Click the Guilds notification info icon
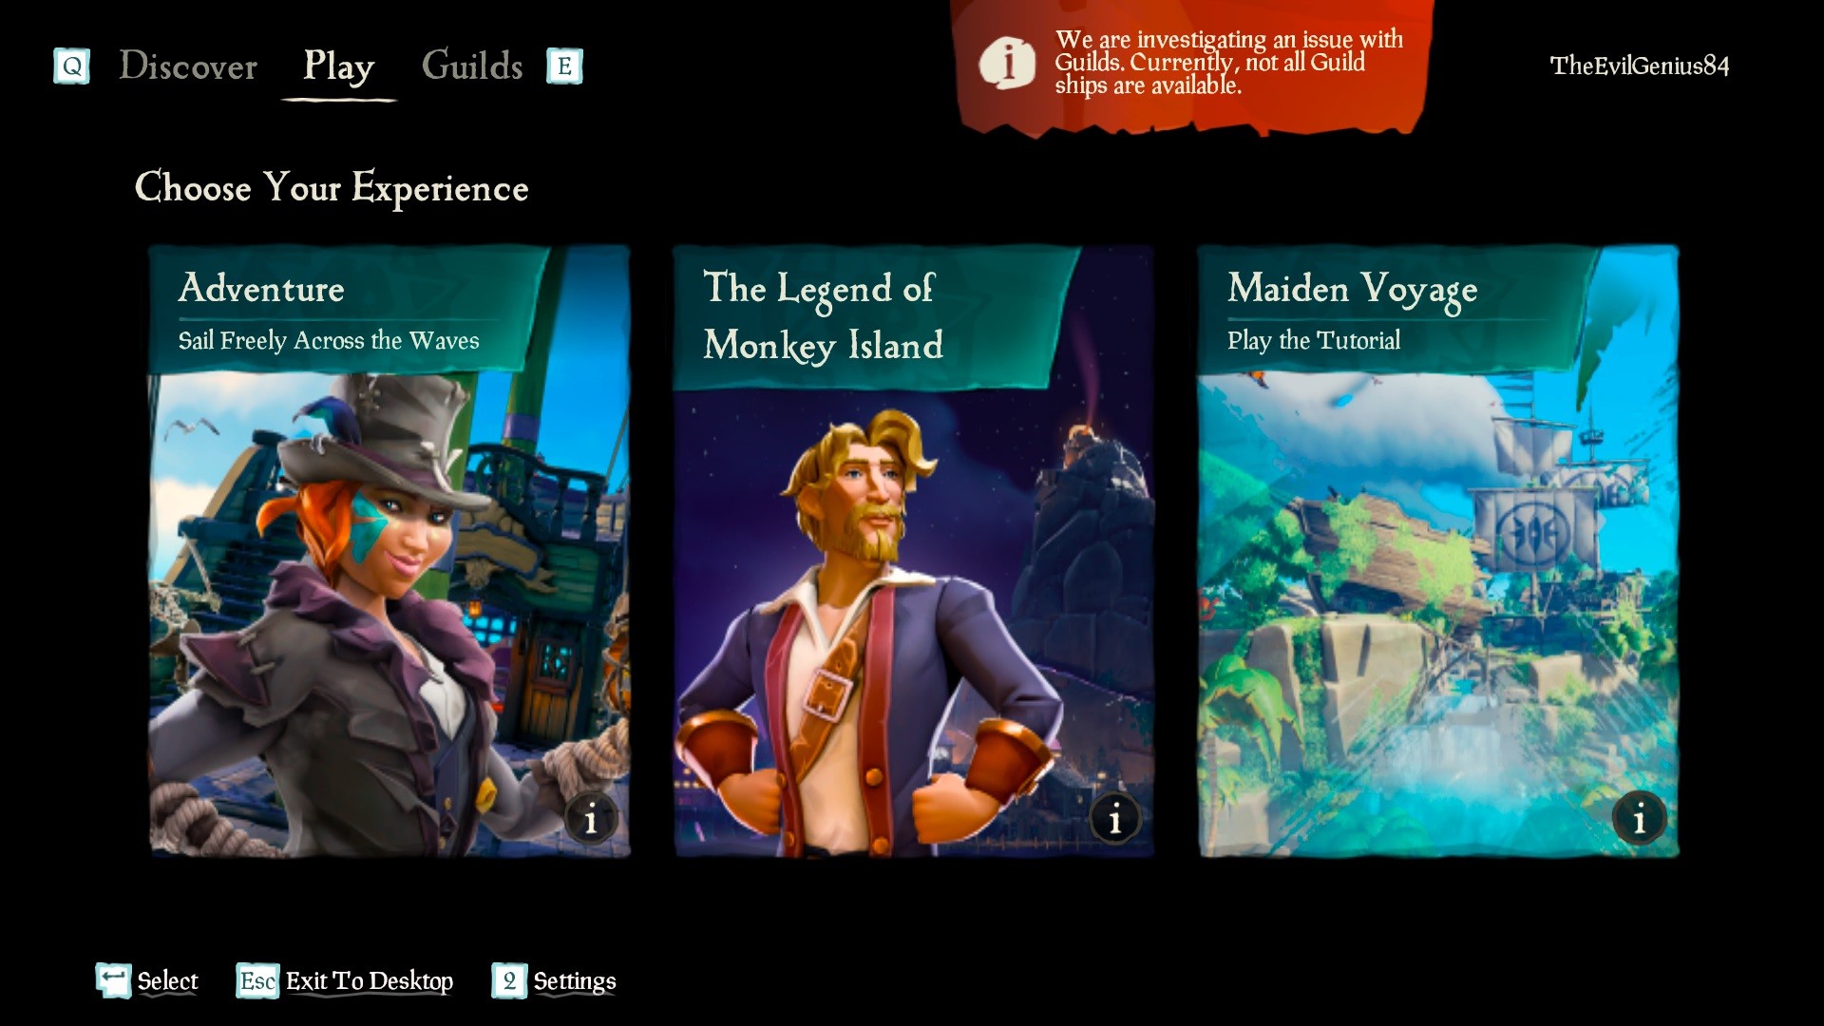Image resolution: width=1824 pixels, height=1026 pixels. [x=1007, y=63]
